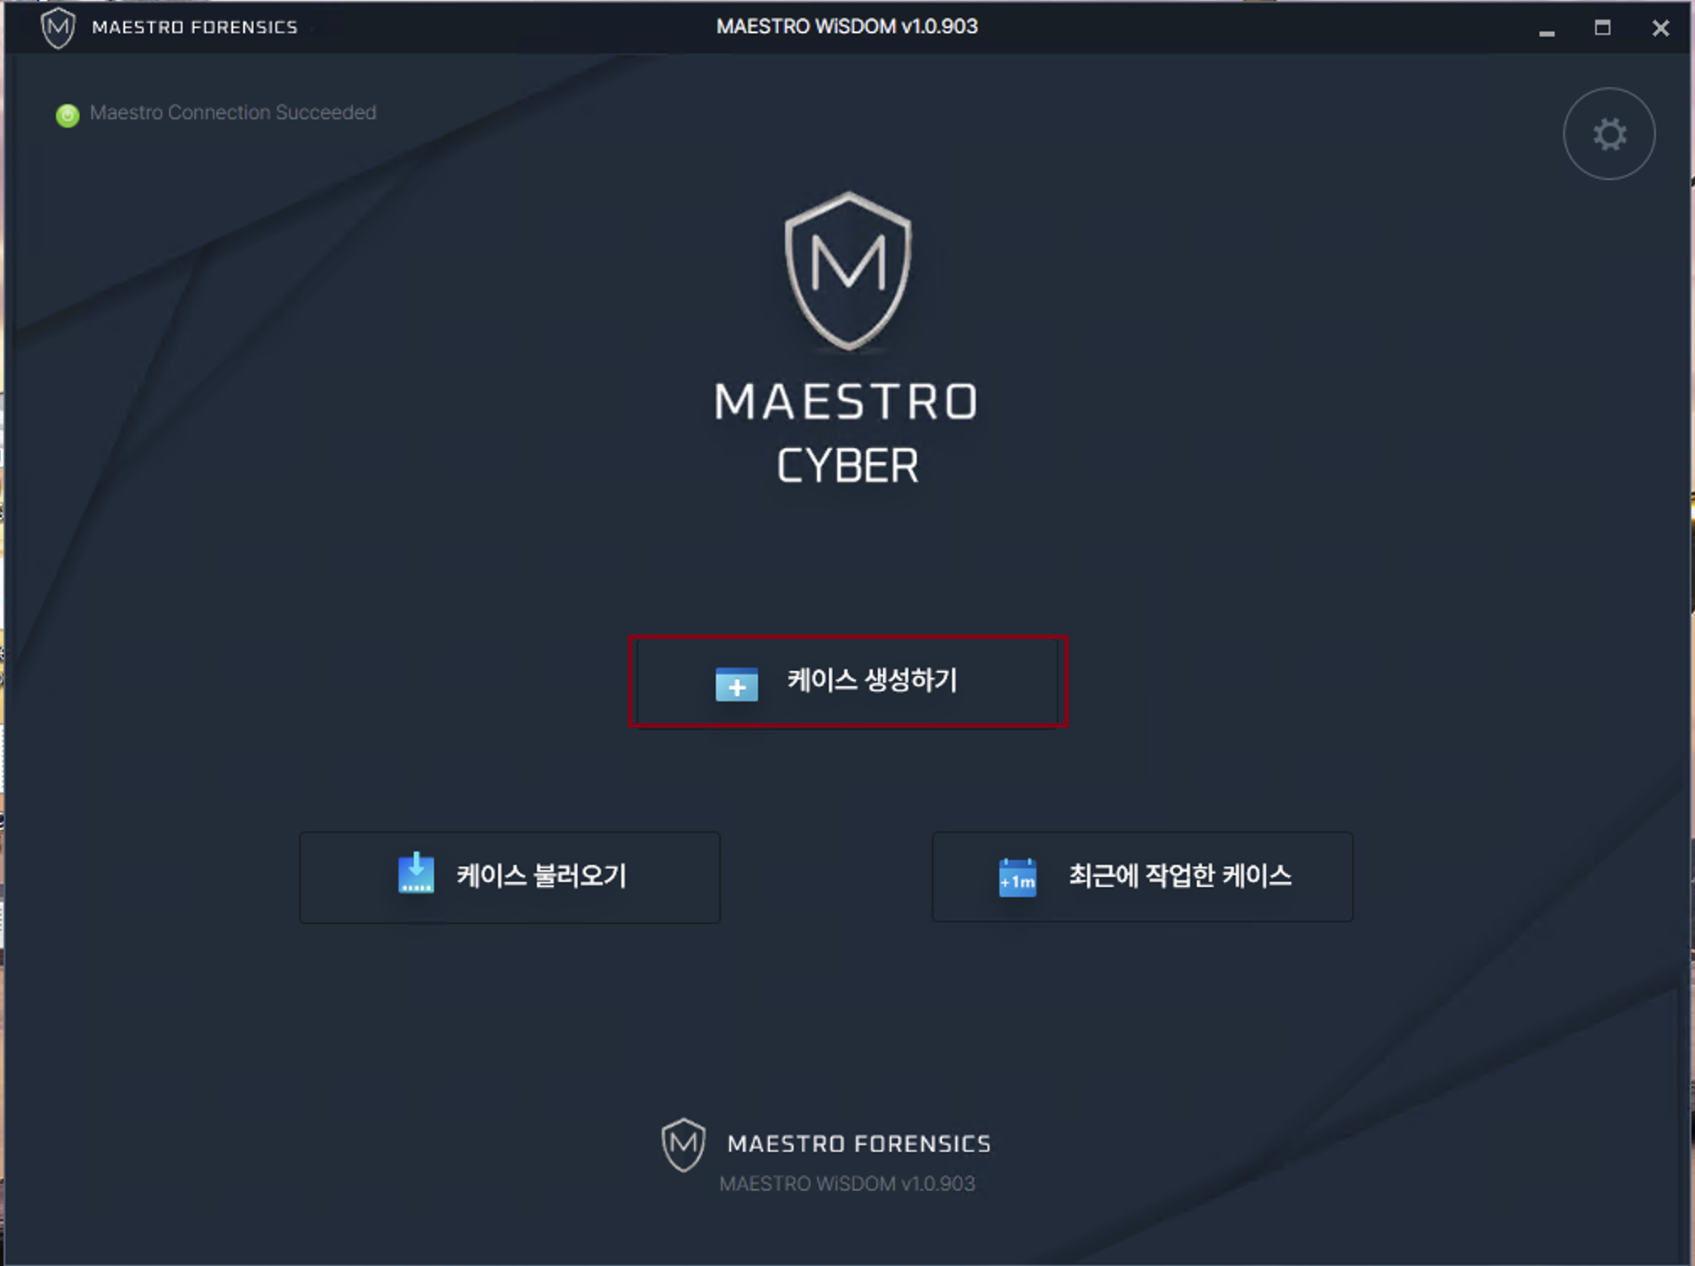1695x1266 pixels.
Task: Click the footer MAESTRO FORENSICS text
Action: point(859,1144)
